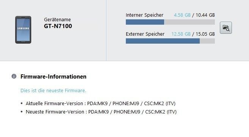The height and width of the screenshot is (137, 249).
Task: Click the Interner Speicher label
Action: coord(144,15)
